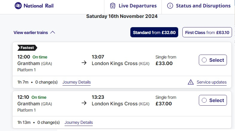Click the Fastest badge on first journey
Image resolution: width=235 pixels, height=131 pixels.
[27, 48]
